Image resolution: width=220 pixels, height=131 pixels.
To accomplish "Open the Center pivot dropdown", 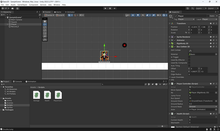I will click(x=49, y=15).
